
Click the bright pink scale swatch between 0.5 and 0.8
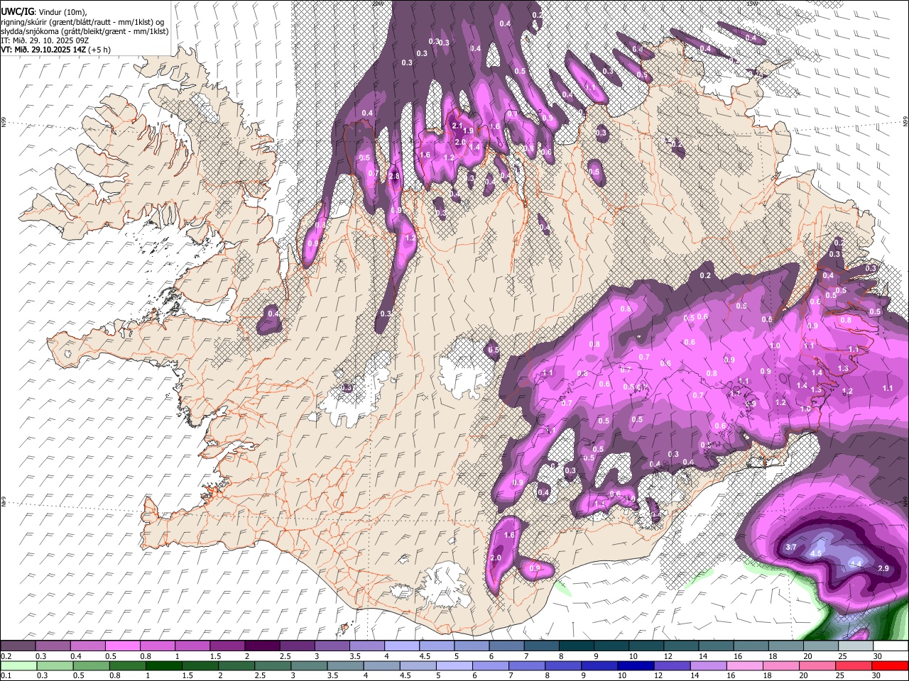124,646
